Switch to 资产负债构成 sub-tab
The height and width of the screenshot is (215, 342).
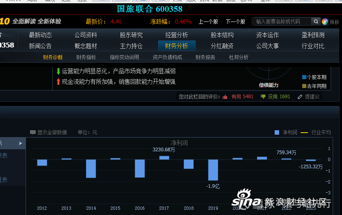pyautogui.click(x=167, y=57)
